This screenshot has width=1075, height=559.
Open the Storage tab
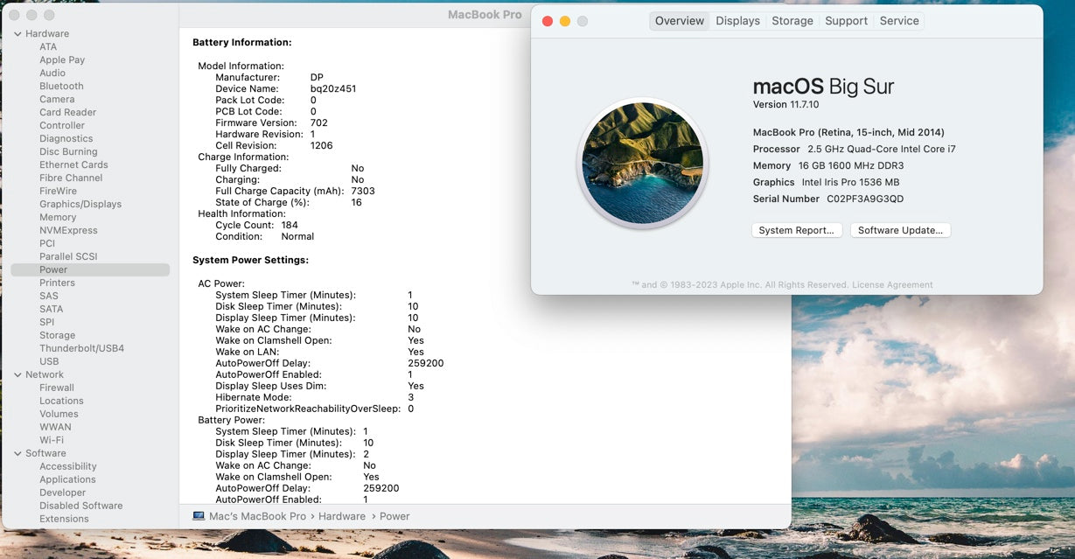(x=792, y=21)
